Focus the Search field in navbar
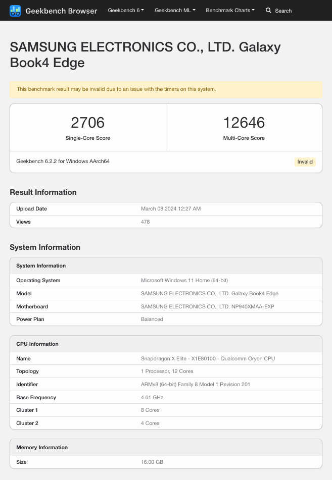The height and width of the screenshot is (480, 332). tap(283, 11)
